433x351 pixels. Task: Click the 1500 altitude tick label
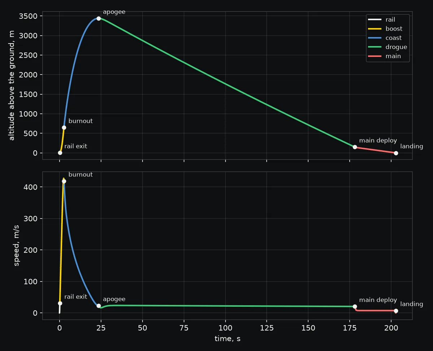click(27, 94)
